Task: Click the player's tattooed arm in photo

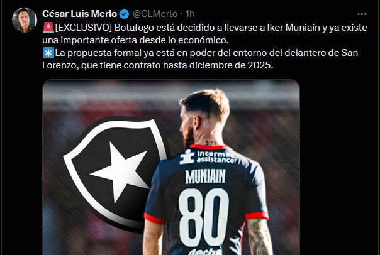Action: point(259,237)
